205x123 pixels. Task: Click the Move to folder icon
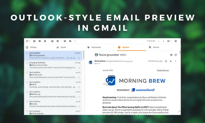pyautogui.click(x=65, y=41)
